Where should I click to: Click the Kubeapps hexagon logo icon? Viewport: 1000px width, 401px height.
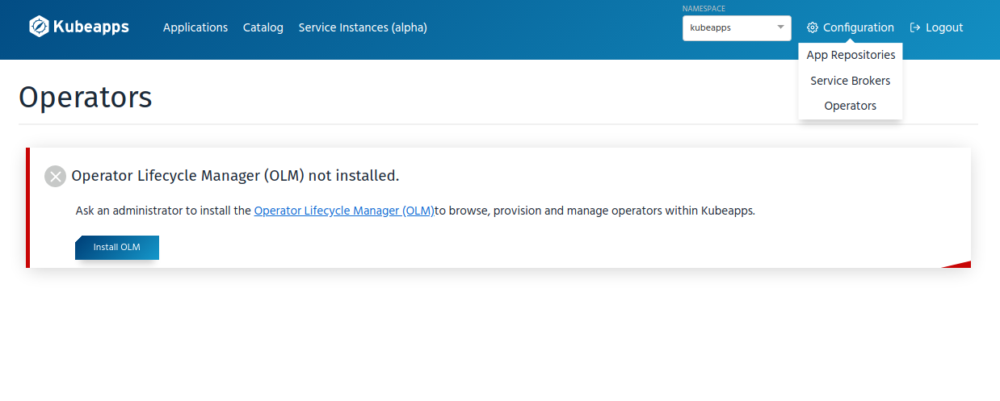(x=39, y=27)
